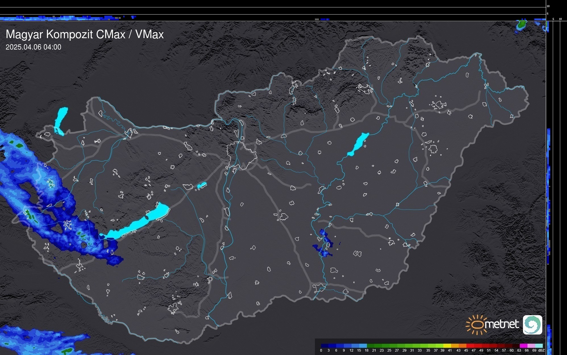This screenshot has width=567, height=355.
Task: Click the teal spiral app icon
Action: click(532, 325)
